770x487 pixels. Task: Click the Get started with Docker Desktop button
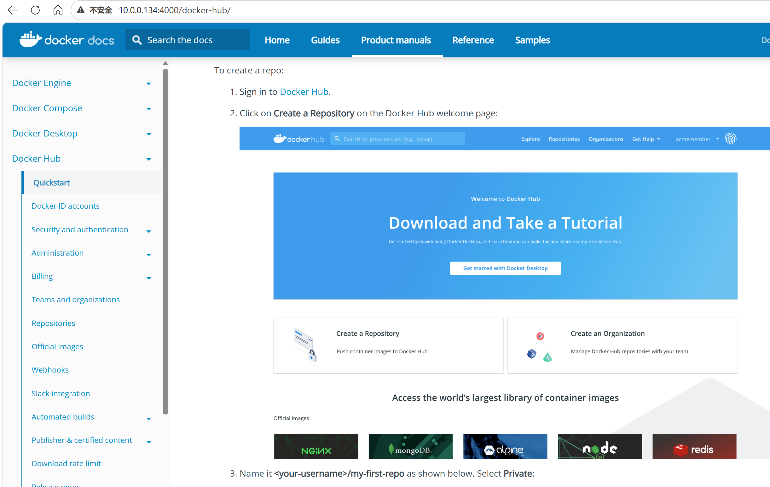(505, 268)
